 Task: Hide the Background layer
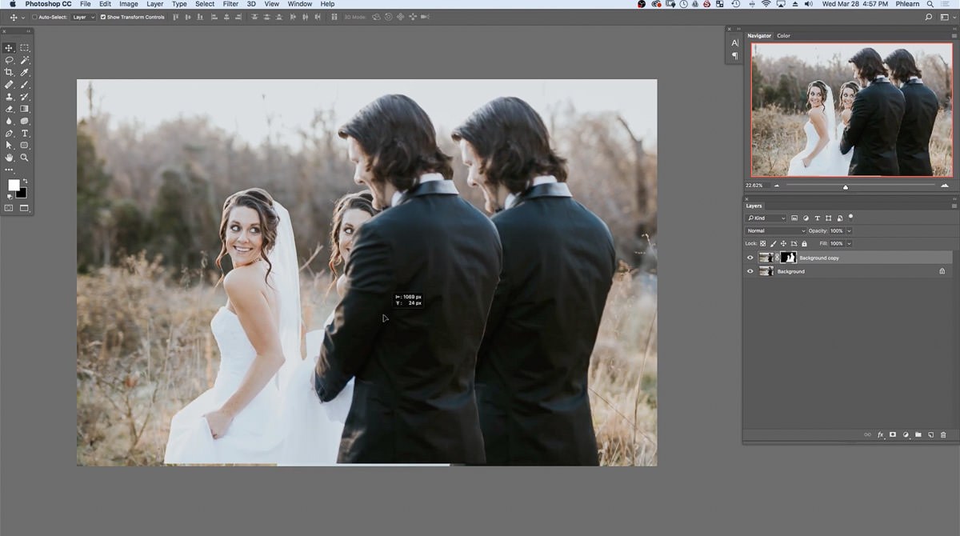coord(750,271)
